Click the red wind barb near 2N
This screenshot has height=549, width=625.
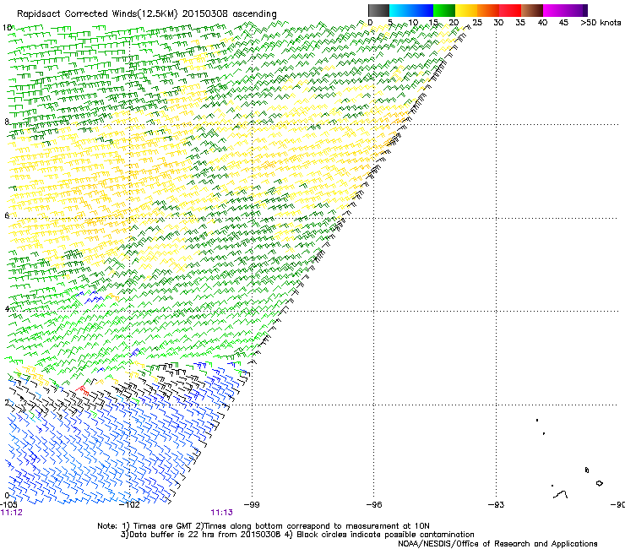pyautogui.click(x=83, y=390)
